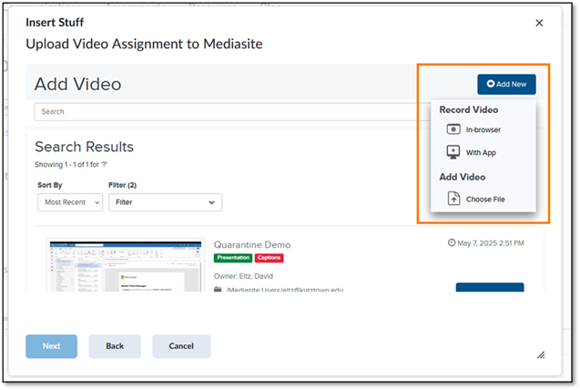Click the red Captions tag
The width and height of the screenshot is (580, 390).
tap(269, 258)
